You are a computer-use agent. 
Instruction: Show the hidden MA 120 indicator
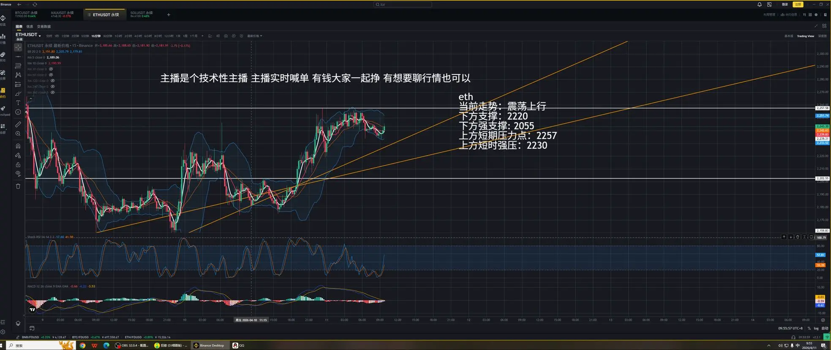[53, 80]
